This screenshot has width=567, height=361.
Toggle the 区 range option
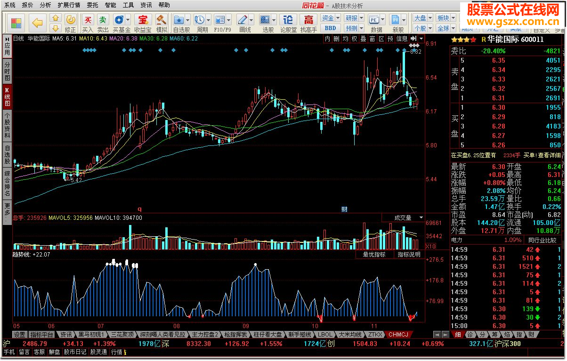click(381, 39)
